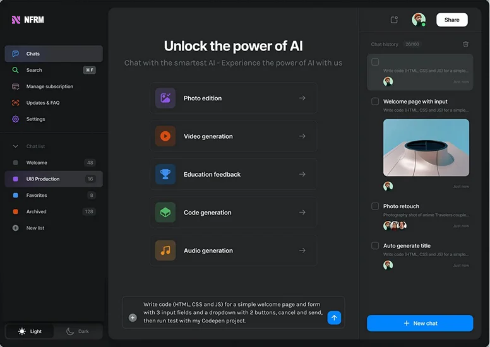The width and height of the screenshot is (490, 347).
Task: Open Search in the sidebar
Action: click(54, 70)
